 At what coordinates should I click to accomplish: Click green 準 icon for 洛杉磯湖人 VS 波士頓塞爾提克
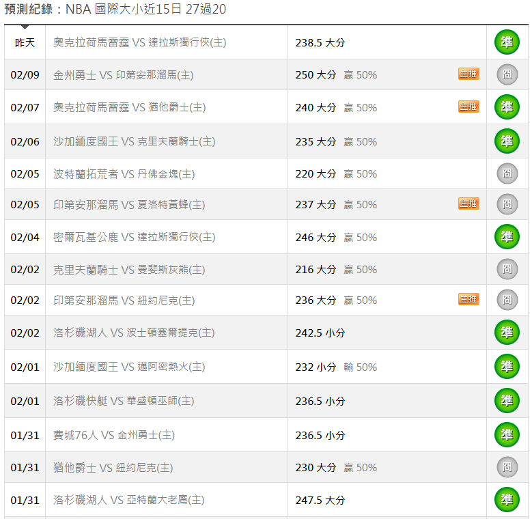[507, 332]
